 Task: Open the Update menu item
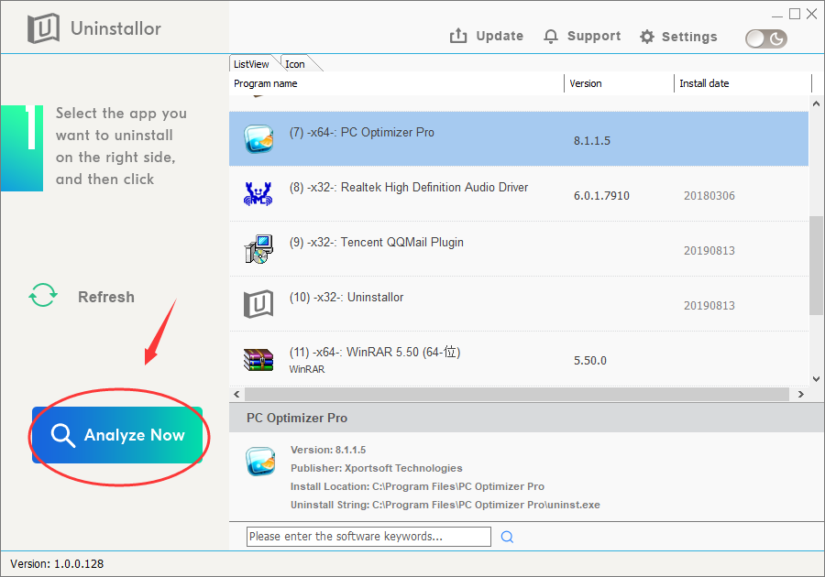tap(487, 36)
